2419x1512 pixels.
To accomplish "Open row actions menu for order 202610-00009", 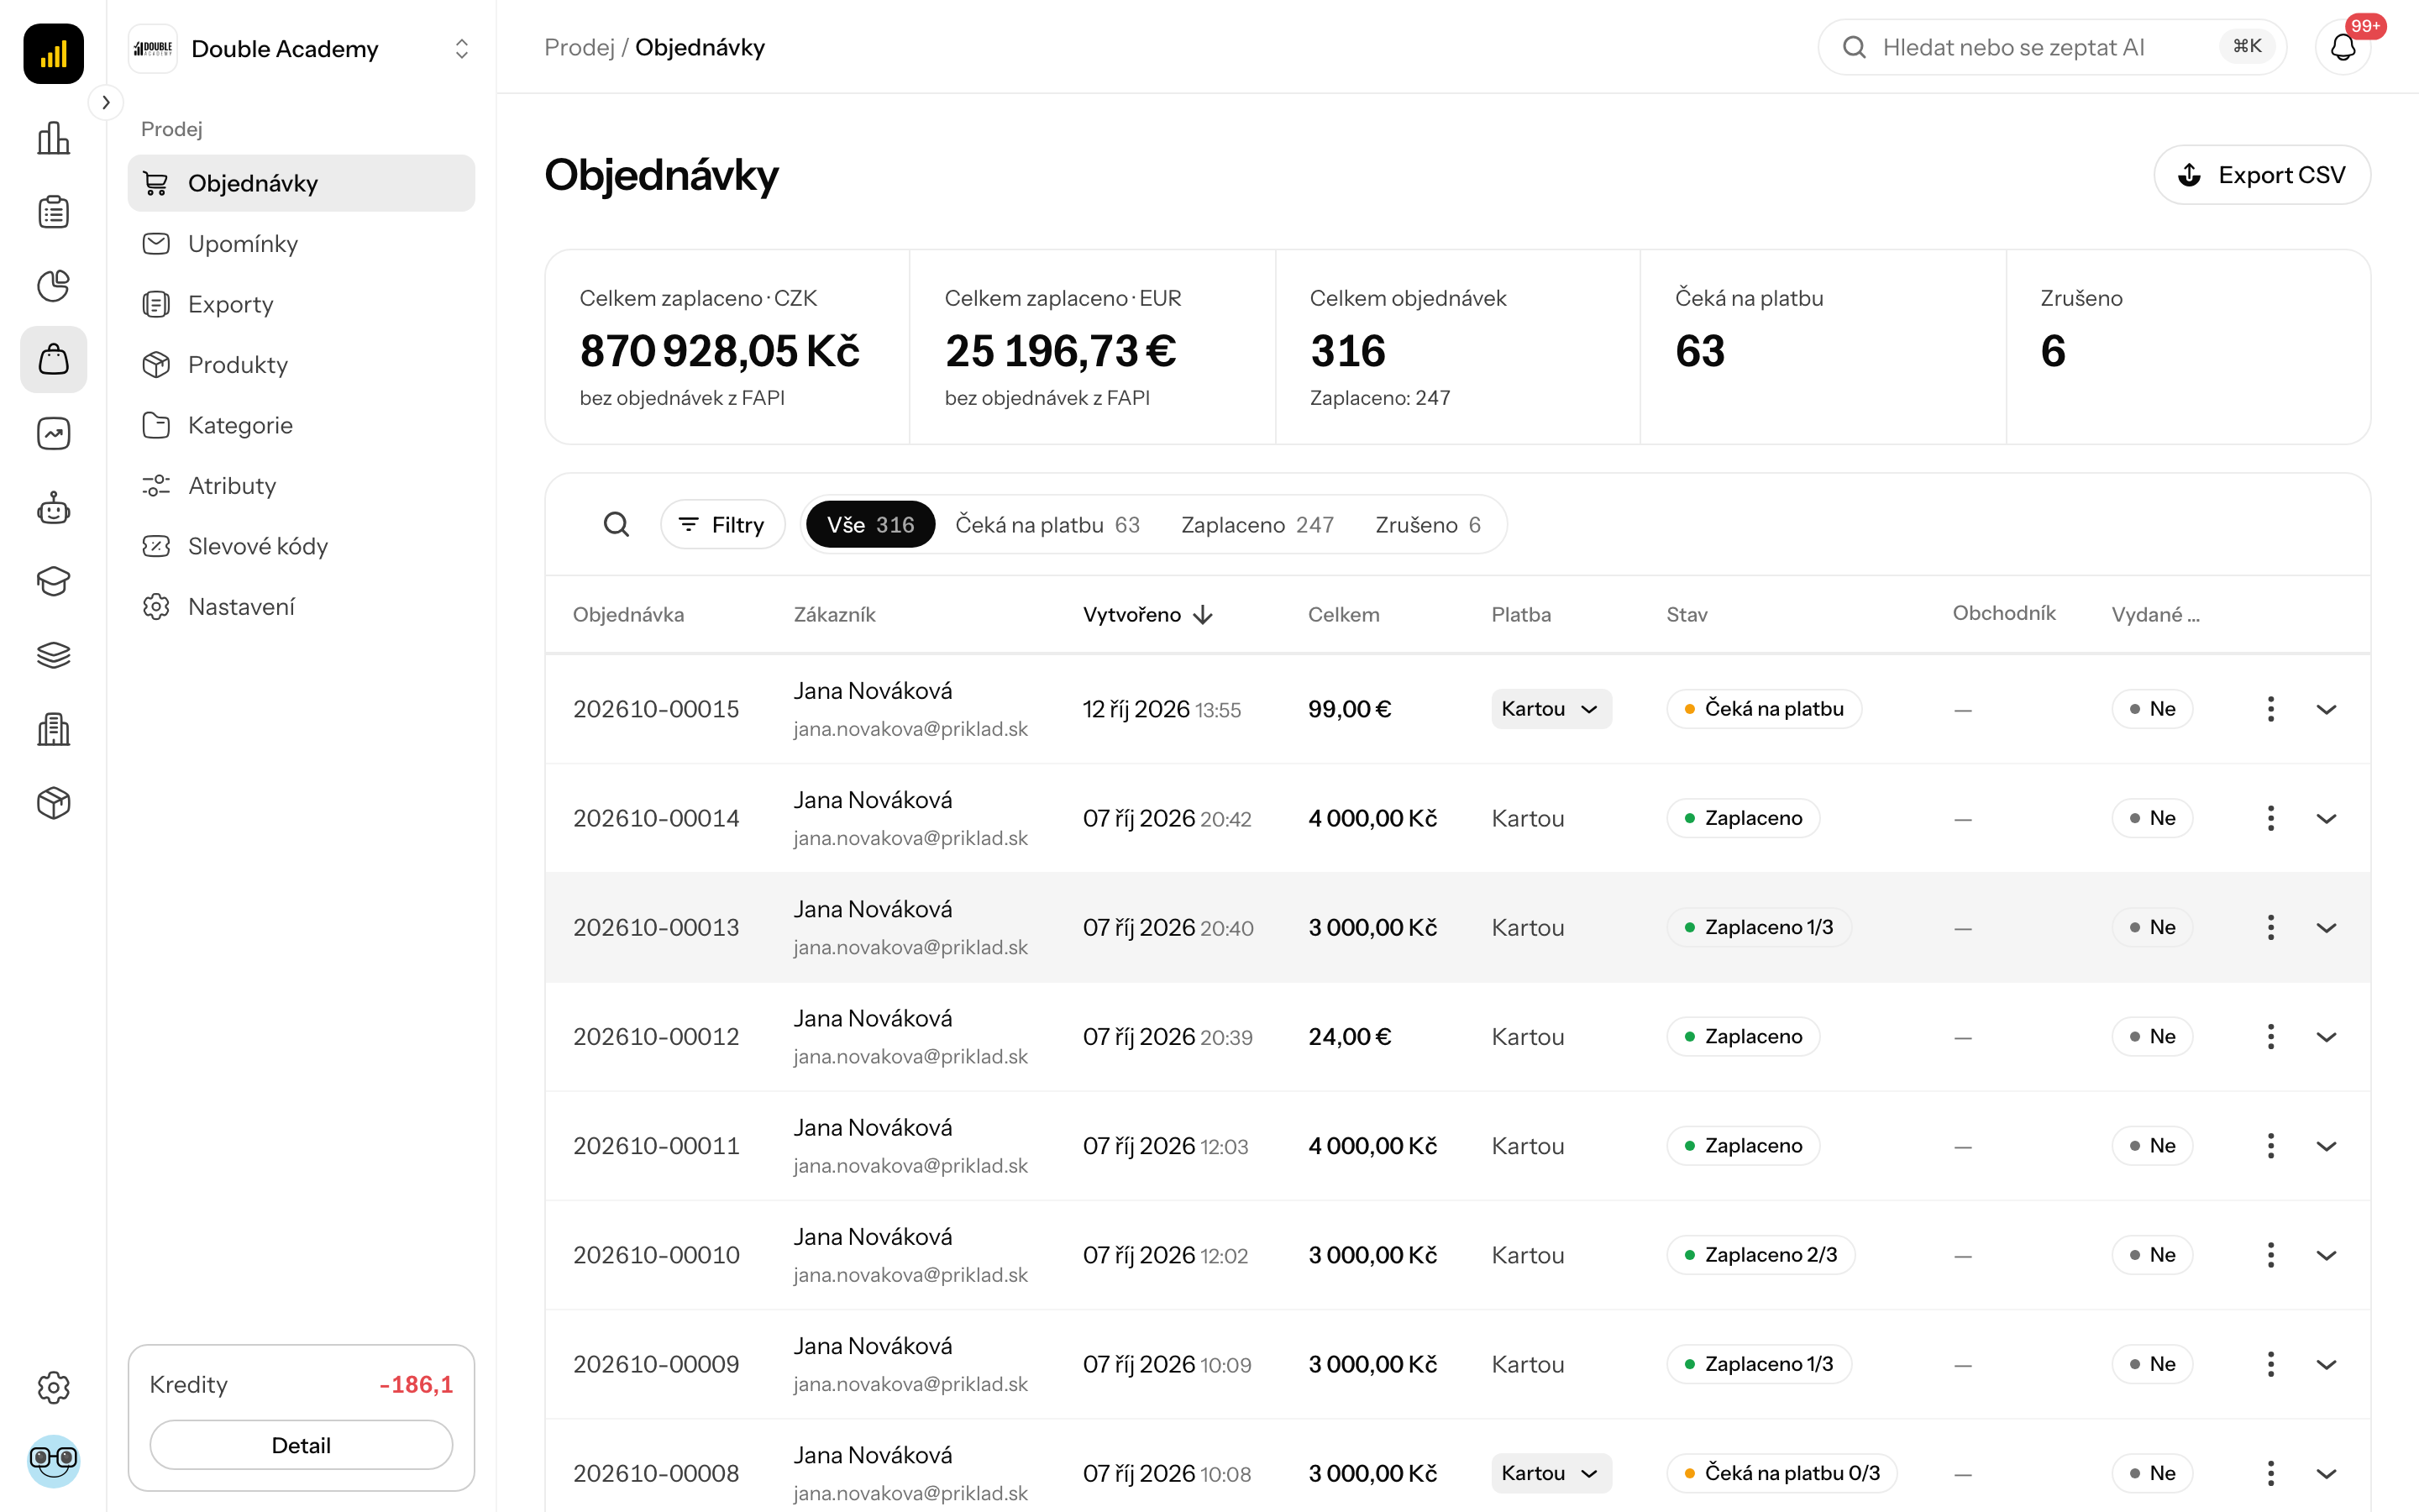I will click(x=2270, y=1364).
